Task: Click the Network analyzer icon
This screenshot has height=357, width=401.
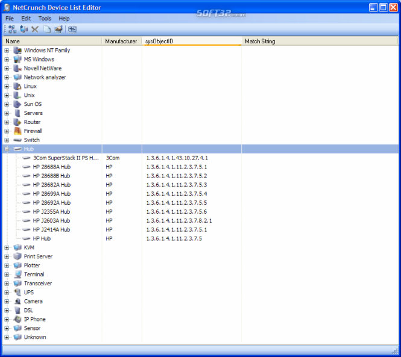Action: (x=17, y=77)
